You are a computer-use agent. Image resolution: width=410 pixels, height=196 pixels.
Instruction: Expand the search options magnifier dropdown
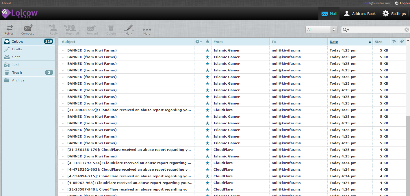click(x=346, y=30)
